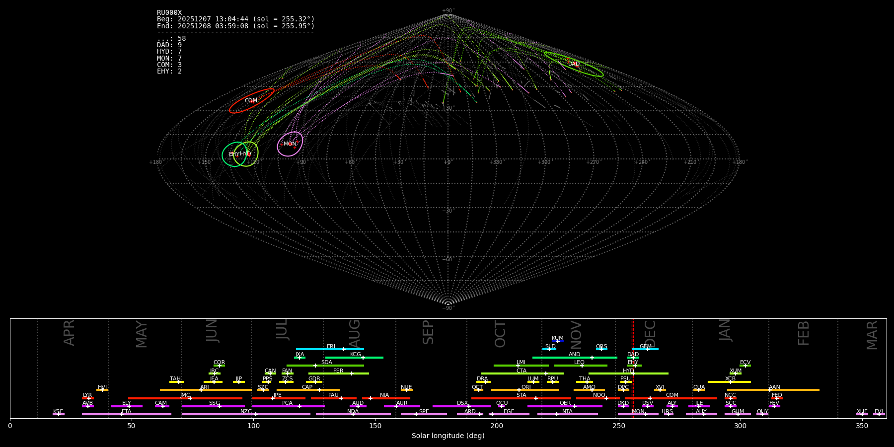This screenshot has width=894, height=447.
Task: Click the LYR shower peak marker
Action: [x=89, y=398]
